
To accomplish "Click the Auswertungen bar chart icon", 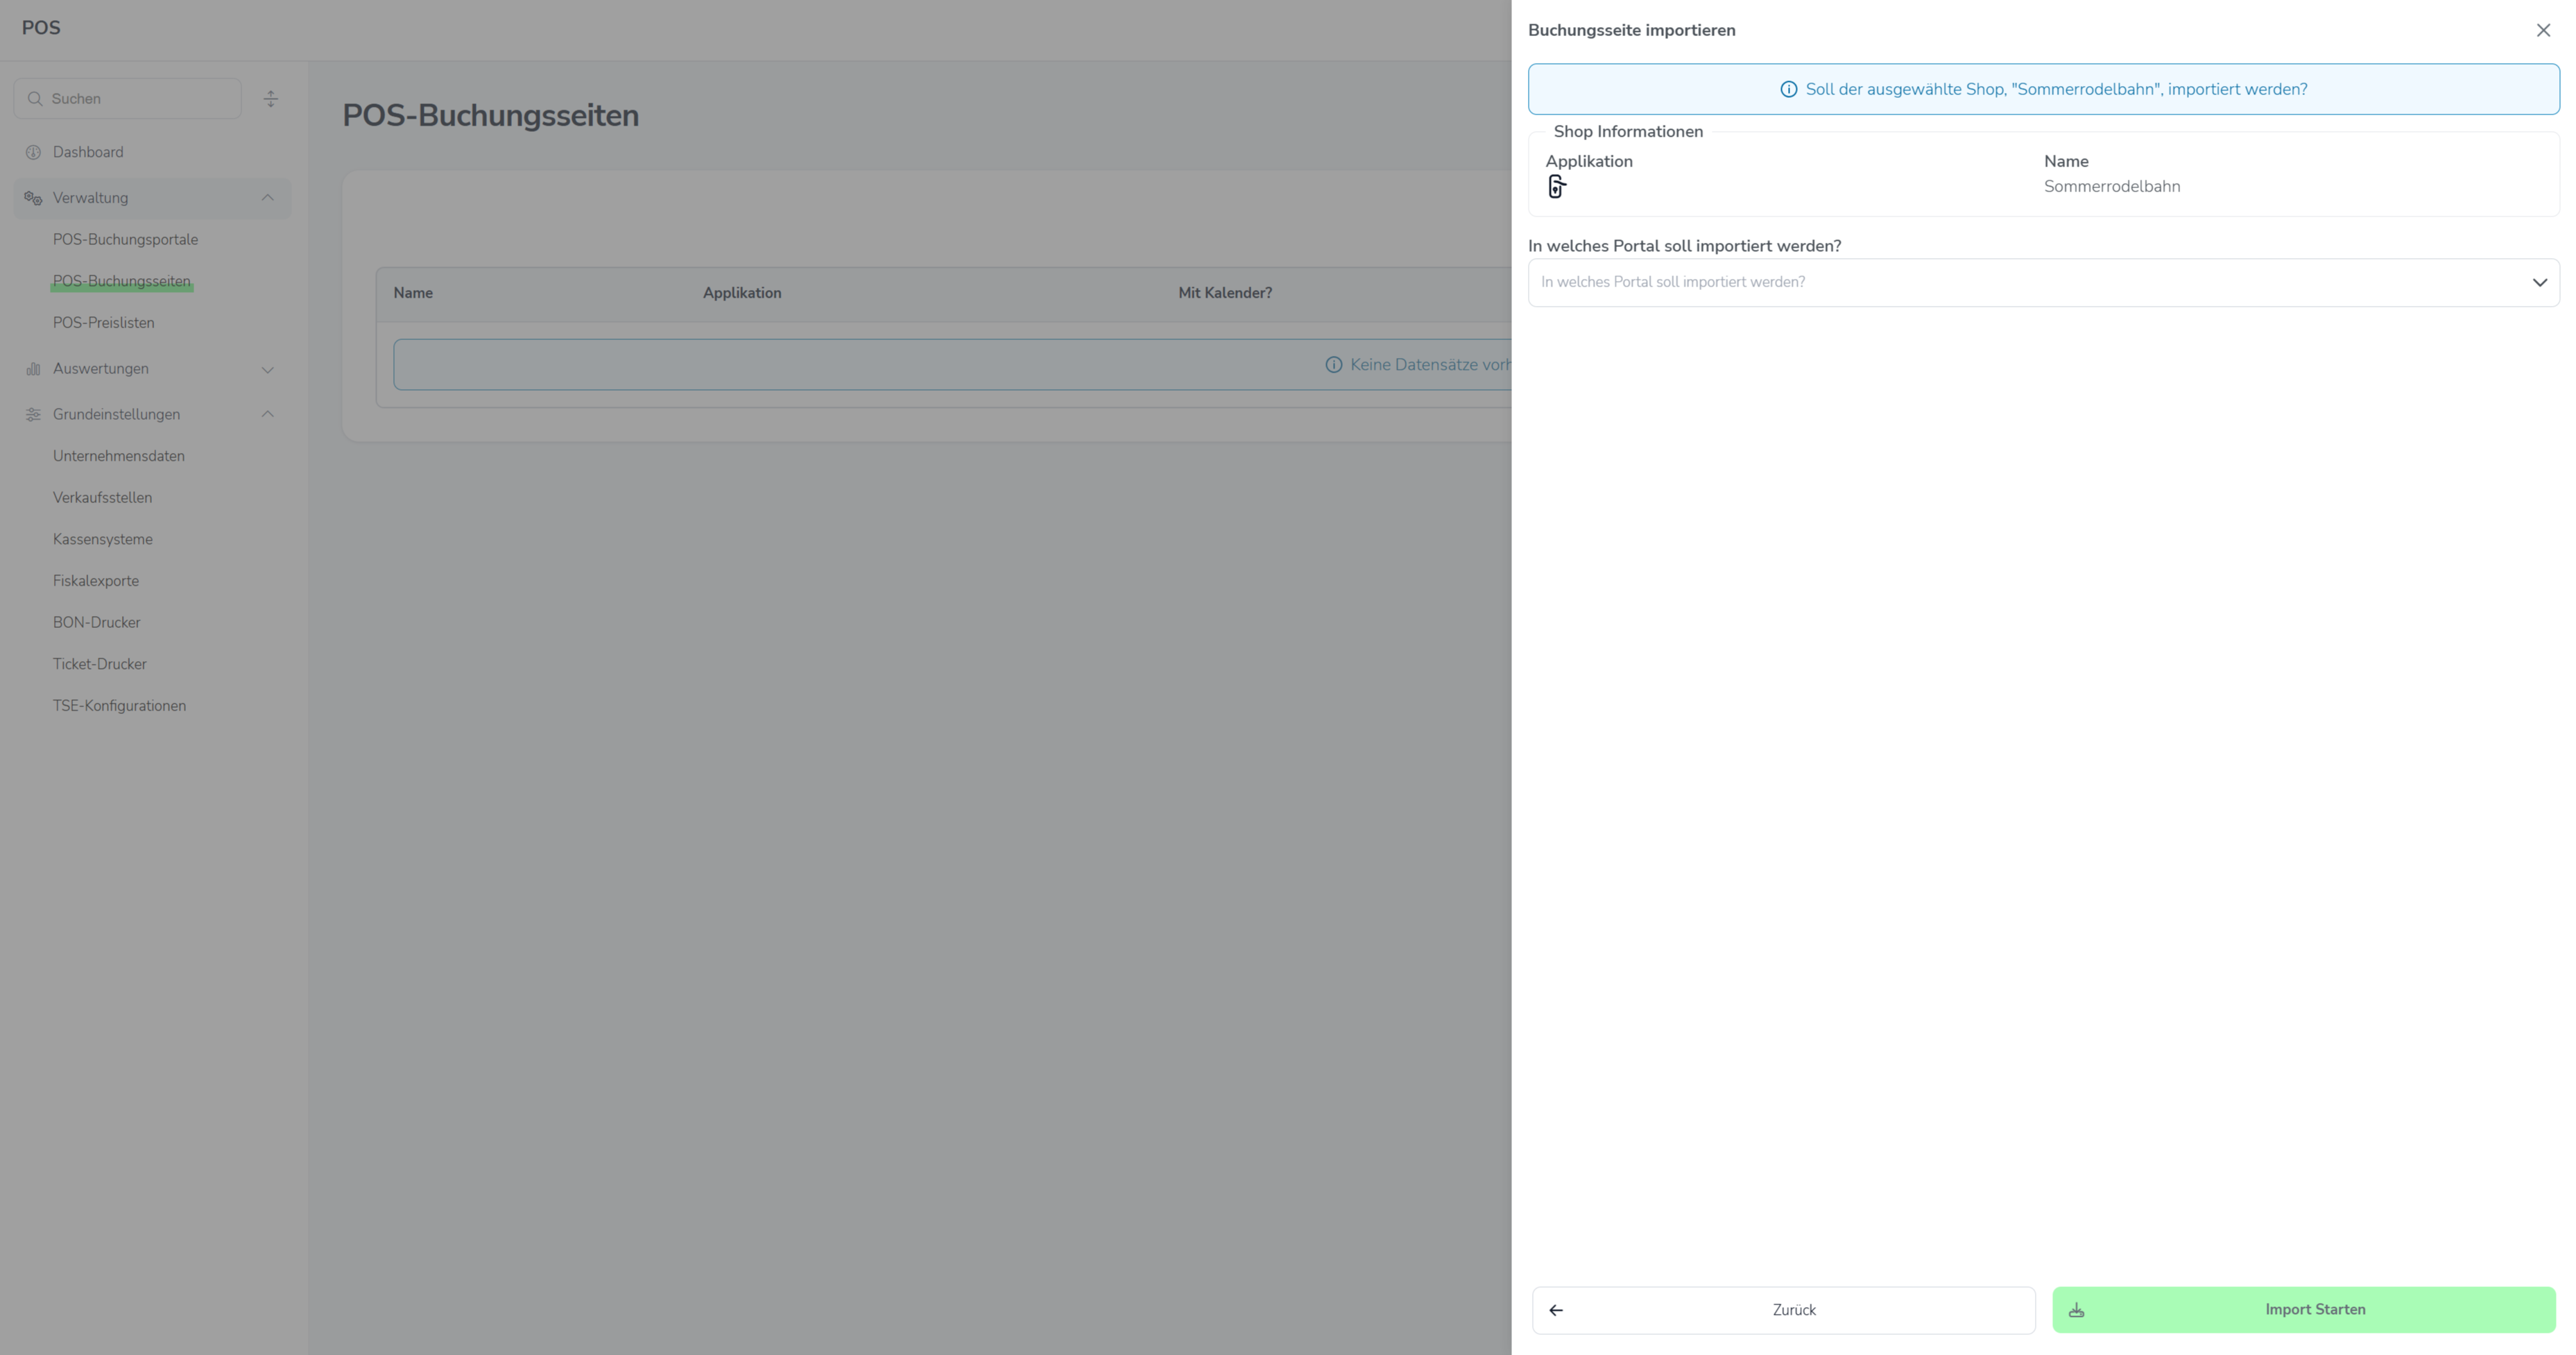I will click(33, 369).
